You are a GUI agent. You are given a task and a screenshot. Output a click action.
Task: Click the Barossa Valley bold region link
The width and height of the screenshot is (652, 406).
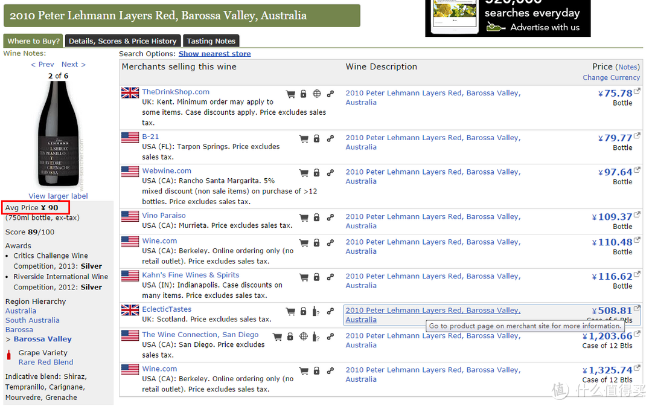tap(42, 339)
